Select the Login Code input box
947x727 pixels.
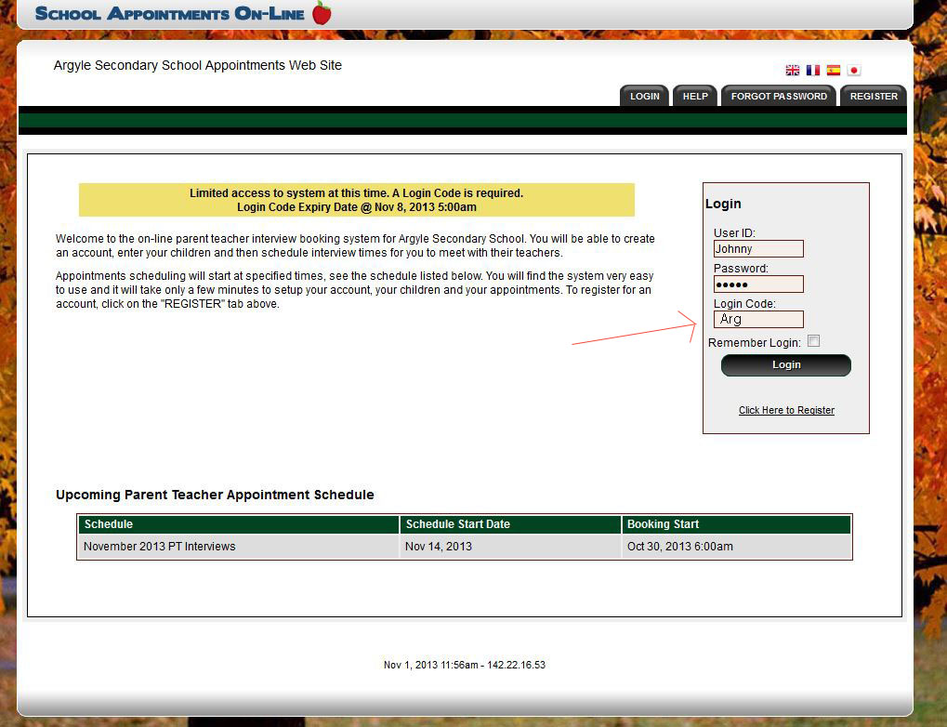(x=758, y=319)
